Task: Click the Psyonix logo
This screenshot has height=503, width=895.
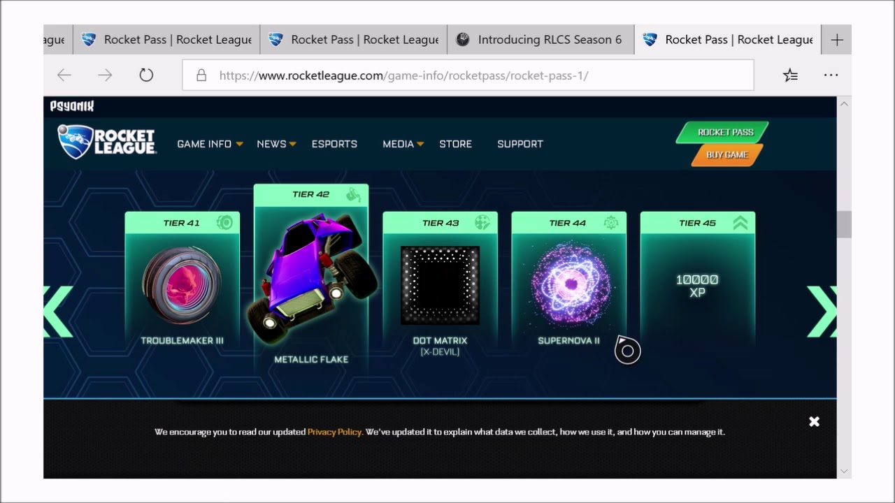Action: pos(72,106)
